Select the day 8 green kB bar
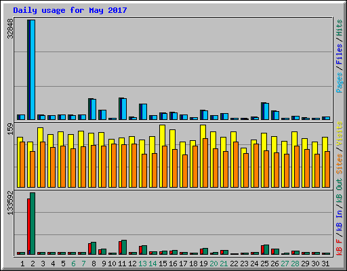The image size is (347, 271). tap(94, 248)
